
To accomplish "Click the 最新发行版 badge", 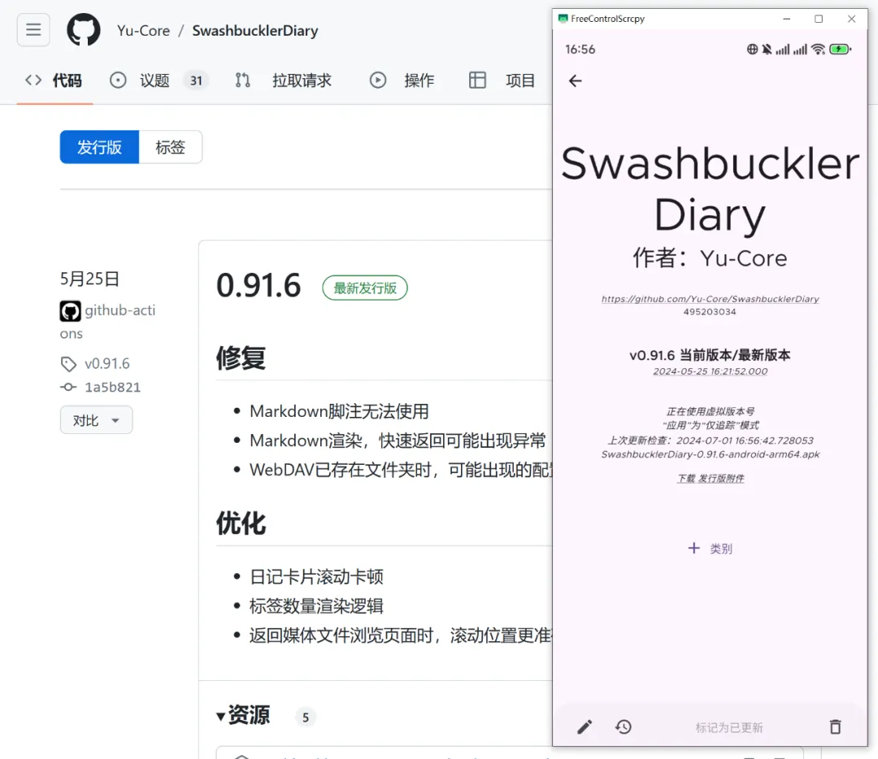I will [x=364, y=288].
